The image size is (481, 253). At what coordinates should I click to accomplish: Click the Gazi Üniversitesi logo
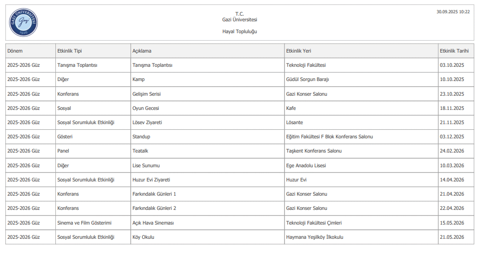point(23,22)
